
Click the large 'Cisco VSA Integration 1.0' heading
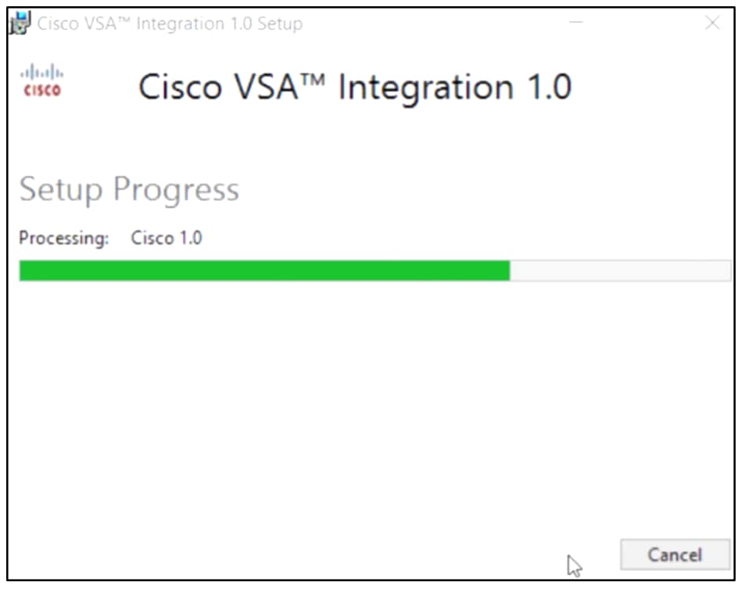click(x=355, y=87)
